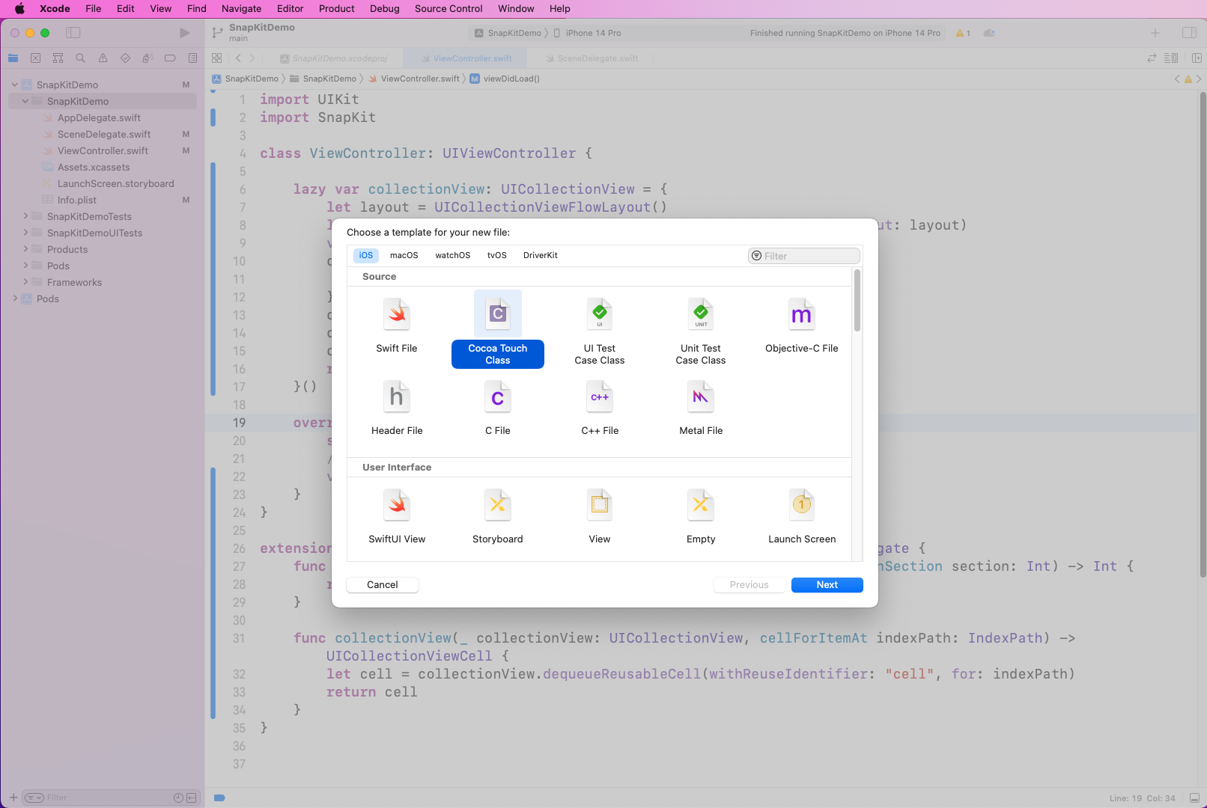
Task: Open related items grid menu
Action: point(217,58)
